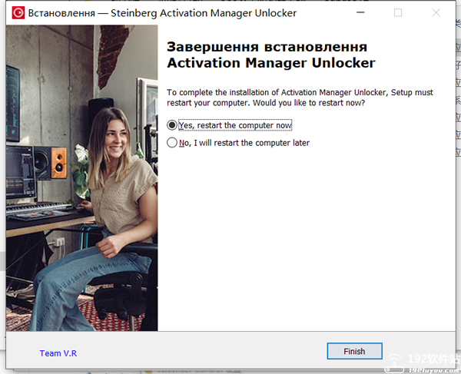Click the "To complete the installation" message text
The height and width of the screenshot is (374, 461).
(300, 98)
